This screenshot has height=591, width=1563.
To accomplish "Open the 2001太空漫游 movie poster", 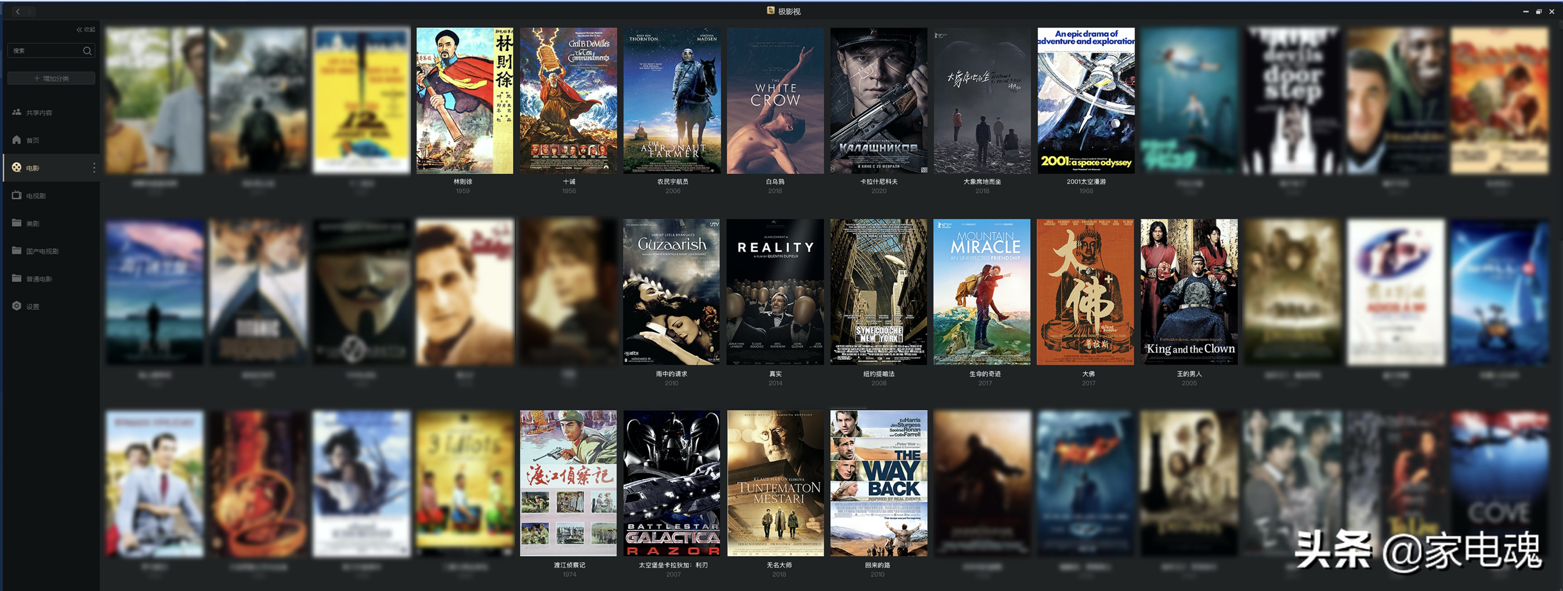I will point(1086,101).
